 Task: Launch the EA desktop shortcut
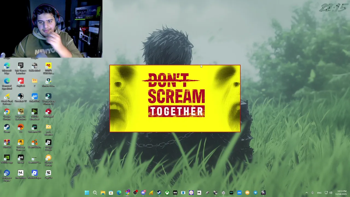click(21, 129)
